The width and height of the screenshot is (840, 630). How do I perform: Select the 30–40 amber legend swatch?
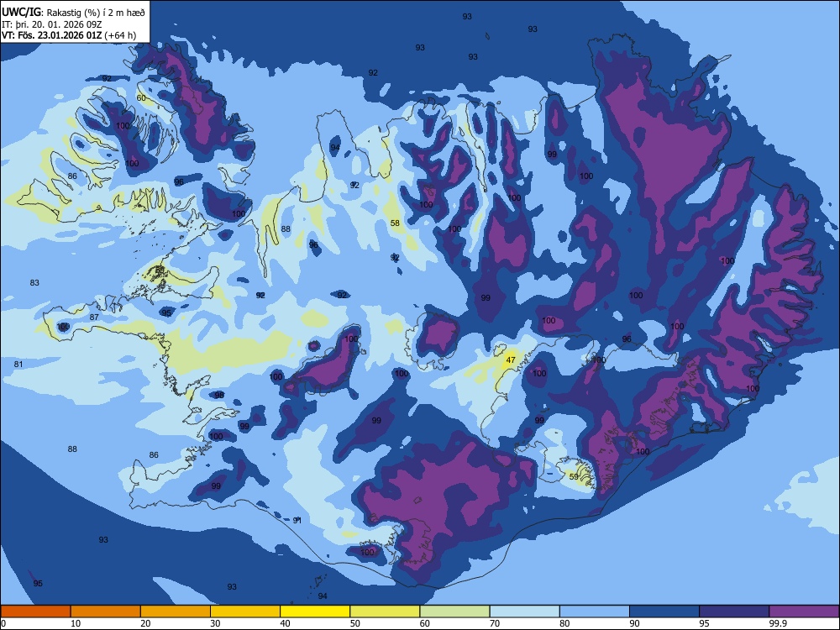click(245, 612)
